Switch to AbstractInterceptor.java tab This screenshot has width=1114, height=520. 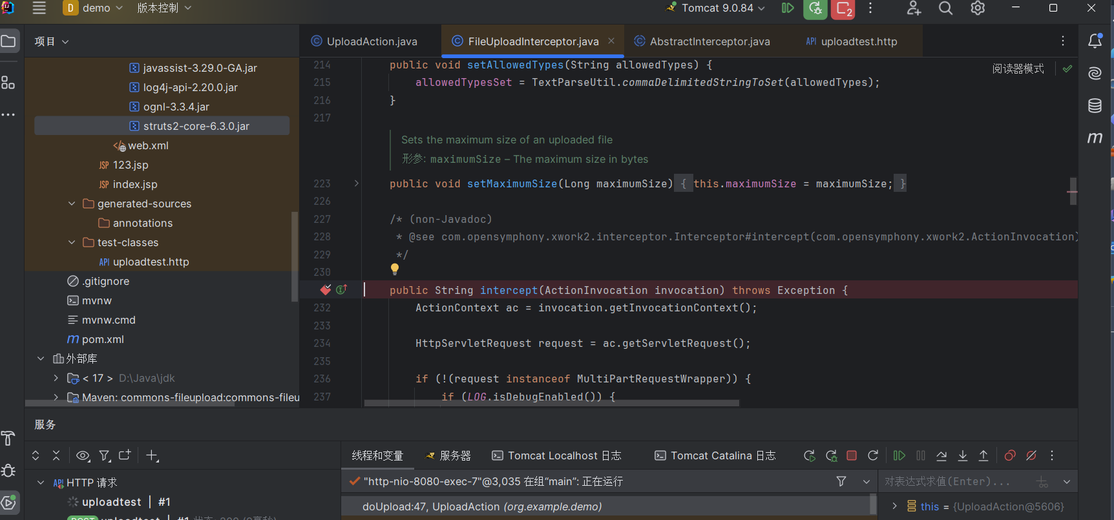pos(702,41)
